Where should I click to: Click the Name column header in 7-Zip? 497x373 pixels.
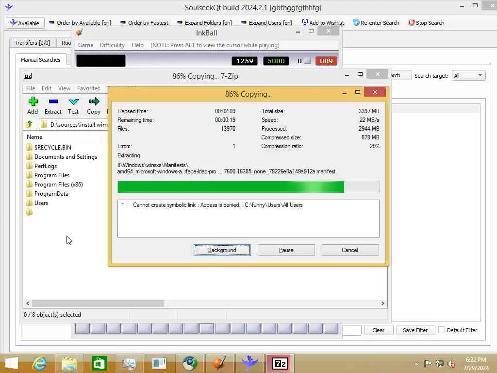[34, 136]
